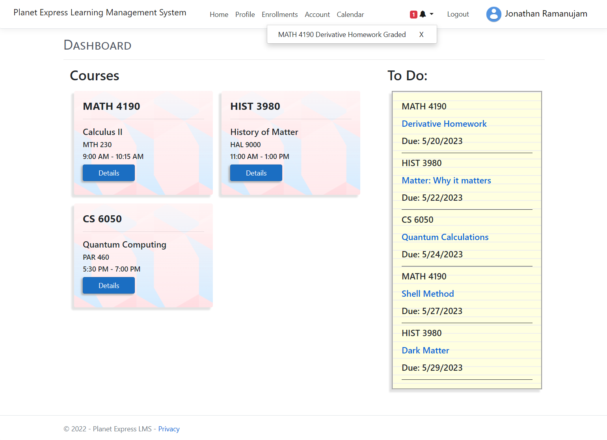The height and width of the screenshot is (440, 607).
Task: Click the HIST 3980 course card title
Action: [x=255, y=106]
